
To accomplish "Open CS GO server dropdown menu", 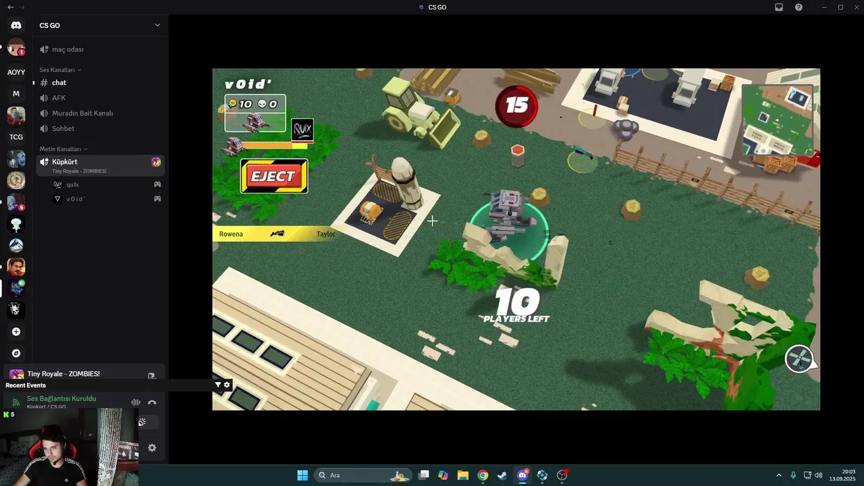I will tap(157, 25).
